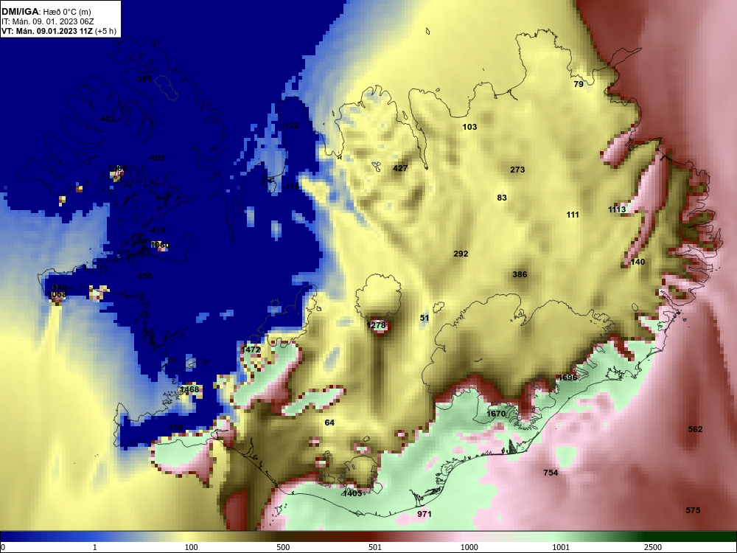Click the legend scale label 100

(192, 547)
